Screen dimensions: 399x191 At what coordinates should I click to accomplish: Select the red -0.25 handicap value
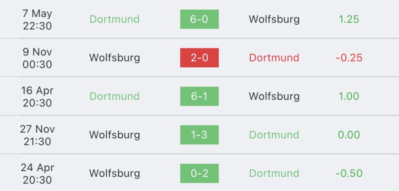tap(349, 58)
